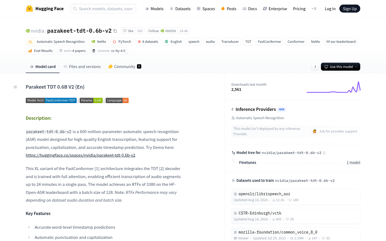Select the Conformer tag
Viewport: 386px width, 241px height.
(296, 42)
